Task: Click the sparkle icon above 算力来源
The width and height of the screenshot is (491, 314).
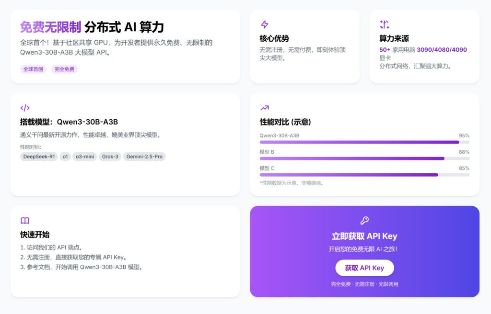Action: coord(384,24)
